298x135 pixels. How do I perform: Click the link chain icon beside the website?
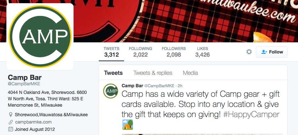pyautogui.click(x=11, y=122)
